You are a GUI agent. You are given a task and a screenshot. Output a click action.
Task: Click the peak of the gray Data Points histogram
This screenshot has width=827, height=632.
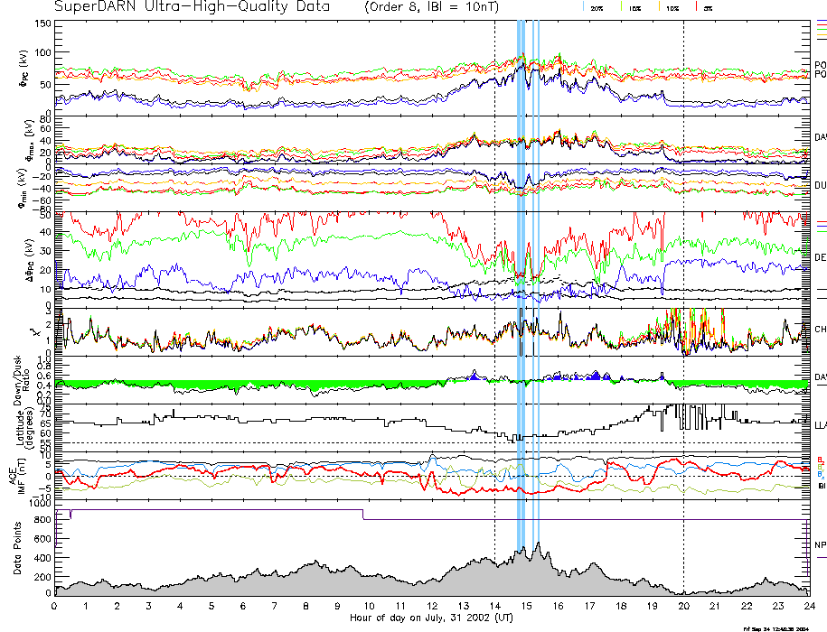pos(538,545)
